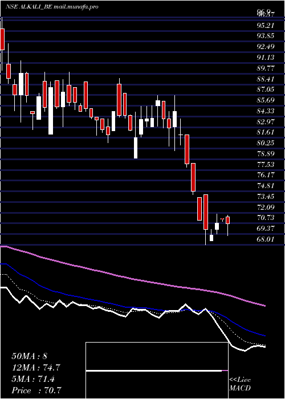
Task: Select the 89.77 price axis label
Action: point(266,68)
